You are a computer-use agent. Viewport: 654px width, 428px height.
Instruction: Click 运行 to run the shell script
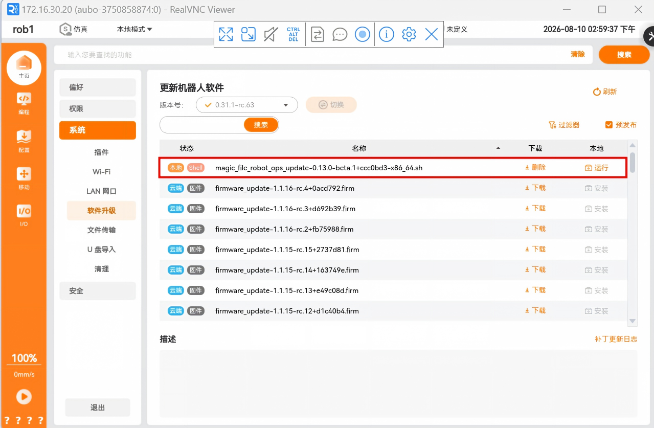597,168
